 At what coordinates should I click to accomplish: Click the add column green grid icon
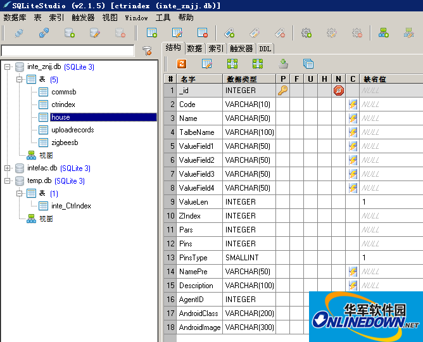(232, 64)
